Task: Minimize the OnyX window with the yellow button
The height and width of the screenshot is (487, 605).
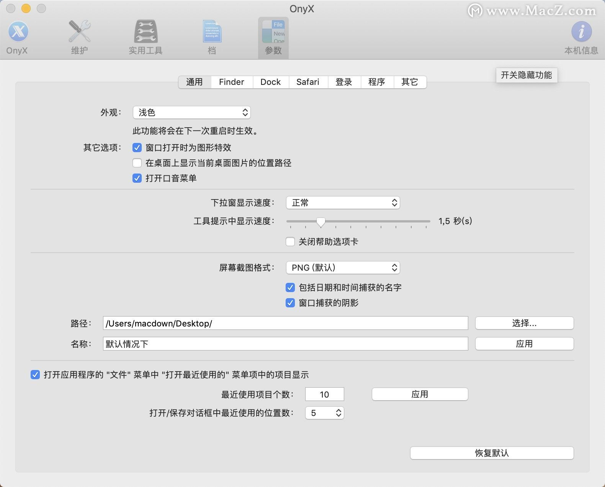Action: click(x=26, y=8)
